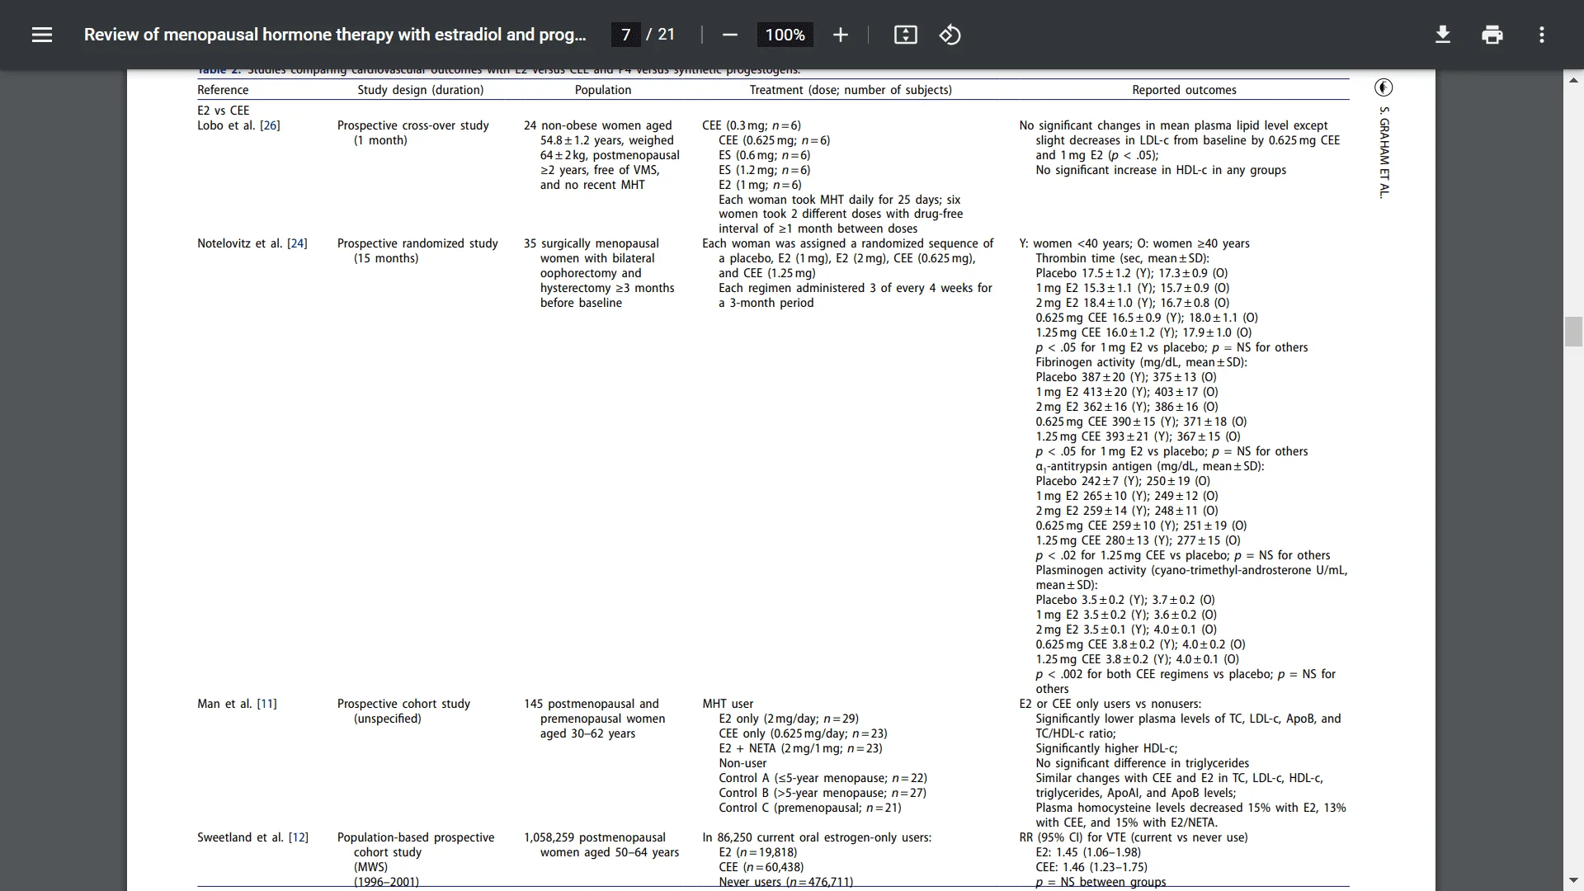The height and width of the screenshot is (891, 1584).
Task: Click the text 'E2 only (2 mg/day; n=29)'
Action: coord(789,719)
